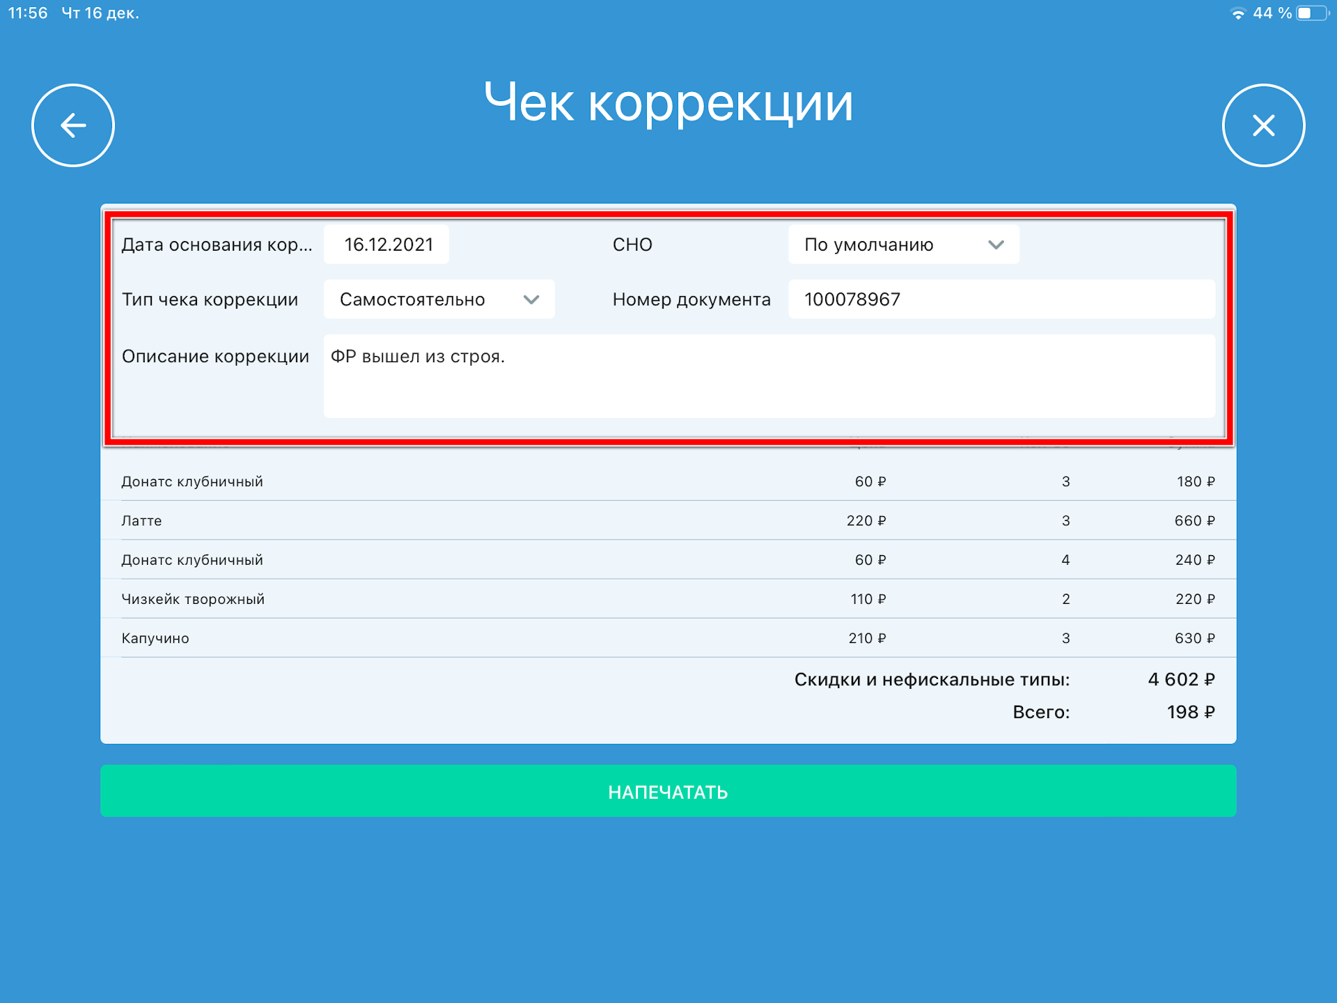Tap the Номер документа label
This screenshot has height=1003, width=1337.
tap(691, 300)
